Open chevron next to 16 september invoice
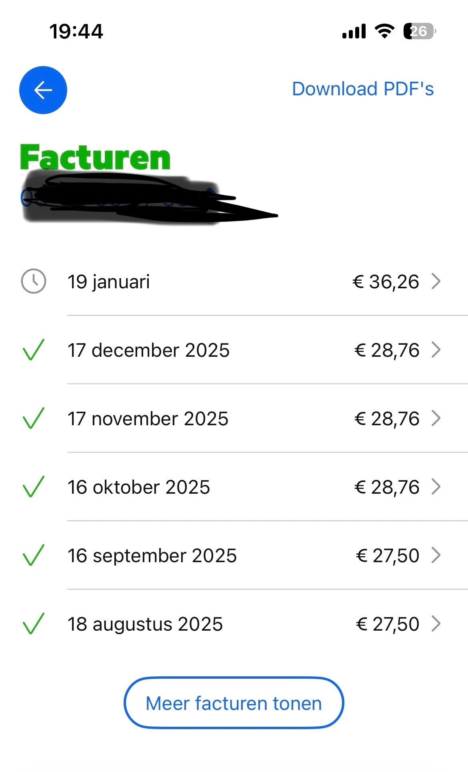Screen dimensions: 468x772 tap(436, 555)
